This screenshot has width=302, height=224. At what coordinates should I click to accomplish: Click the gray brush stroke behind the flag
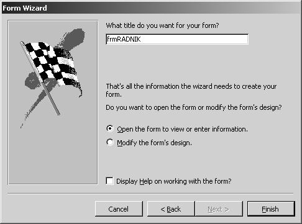coord(73,38)
